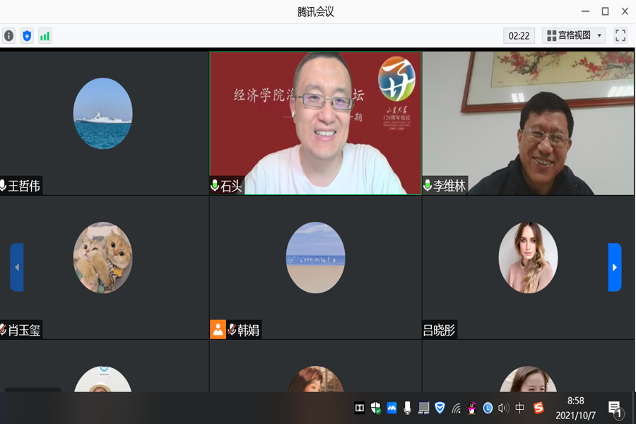Toggle 李维林's microphone icon
This screenshot has height=424, width=636.
[x=428, y=186]
